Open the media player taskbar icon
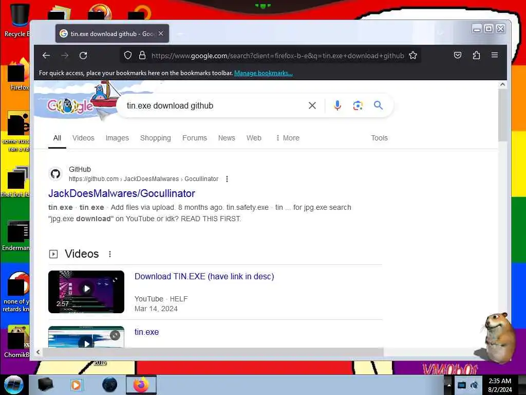Screen dimensions: 526x395 pos(76,385)
